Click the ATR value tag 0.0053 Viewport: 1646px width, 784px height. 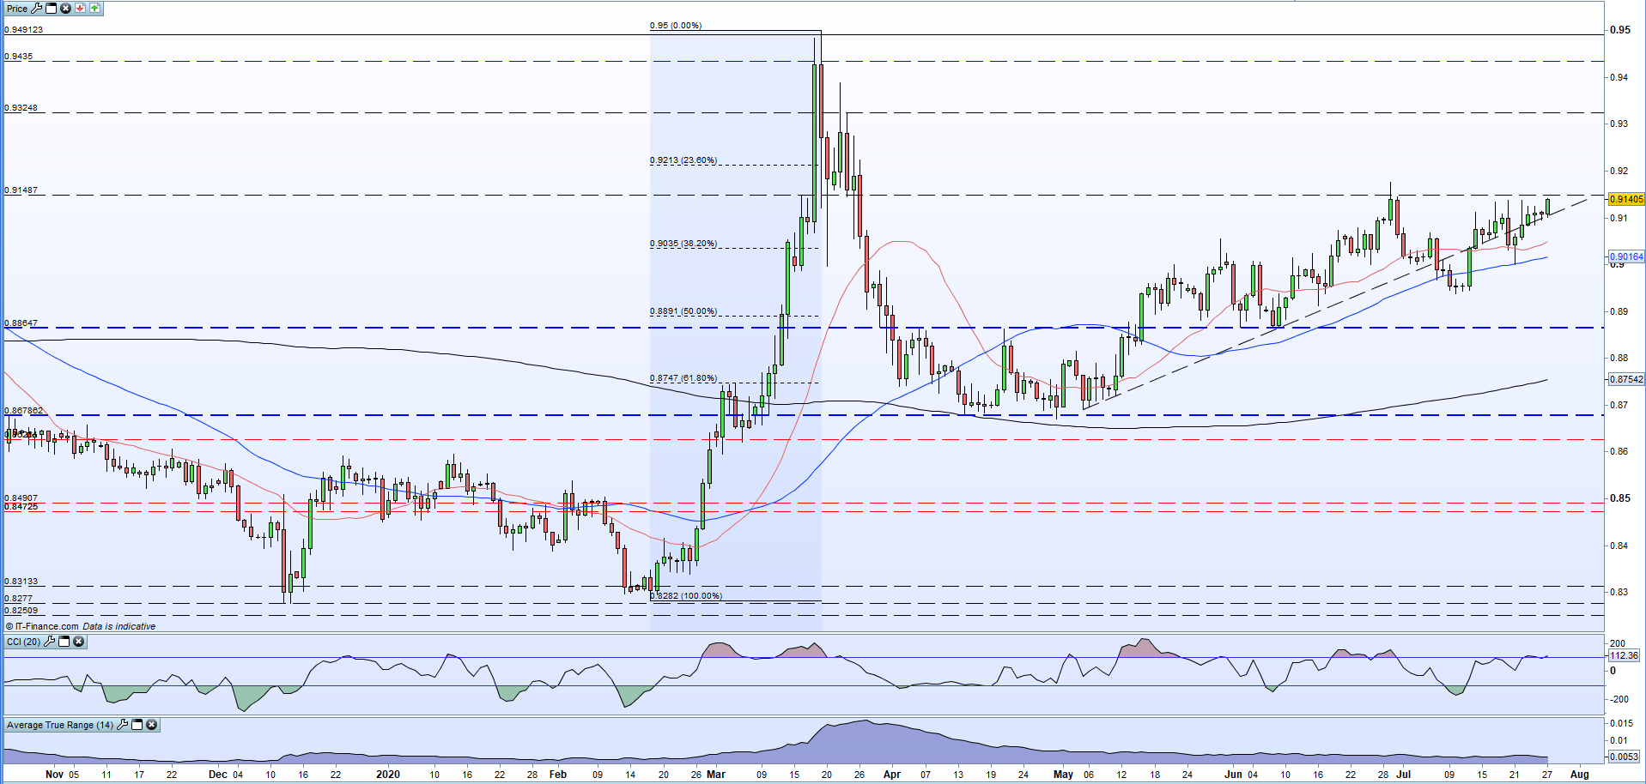(1624, 757)
